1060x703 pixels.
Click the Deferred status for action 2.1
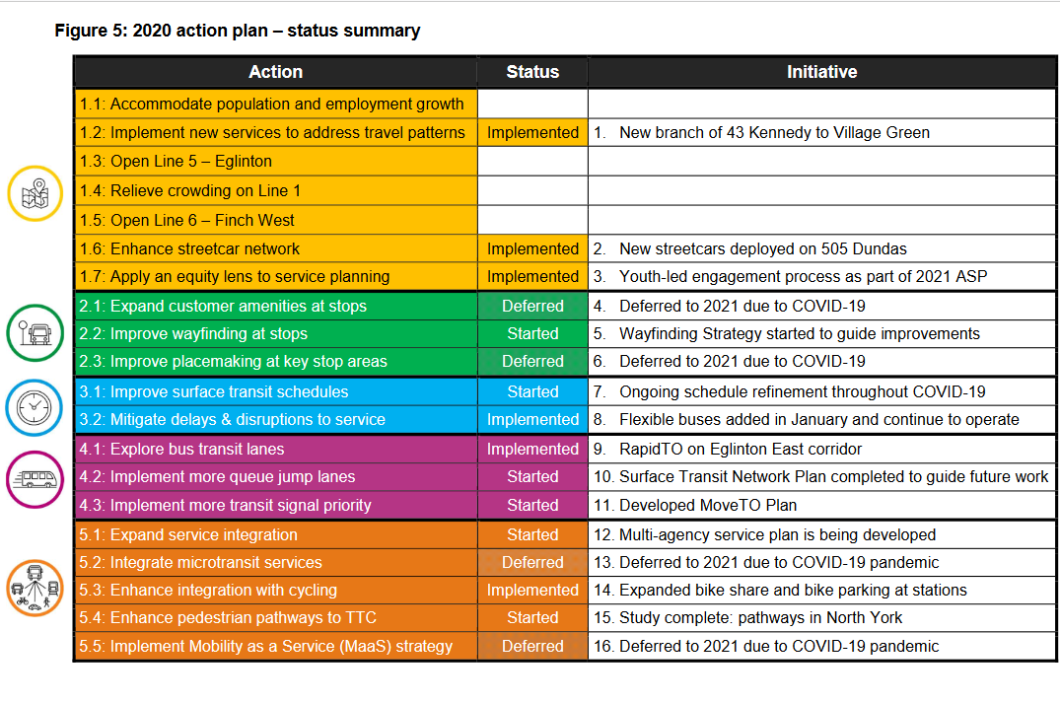[x=532, y=307]
